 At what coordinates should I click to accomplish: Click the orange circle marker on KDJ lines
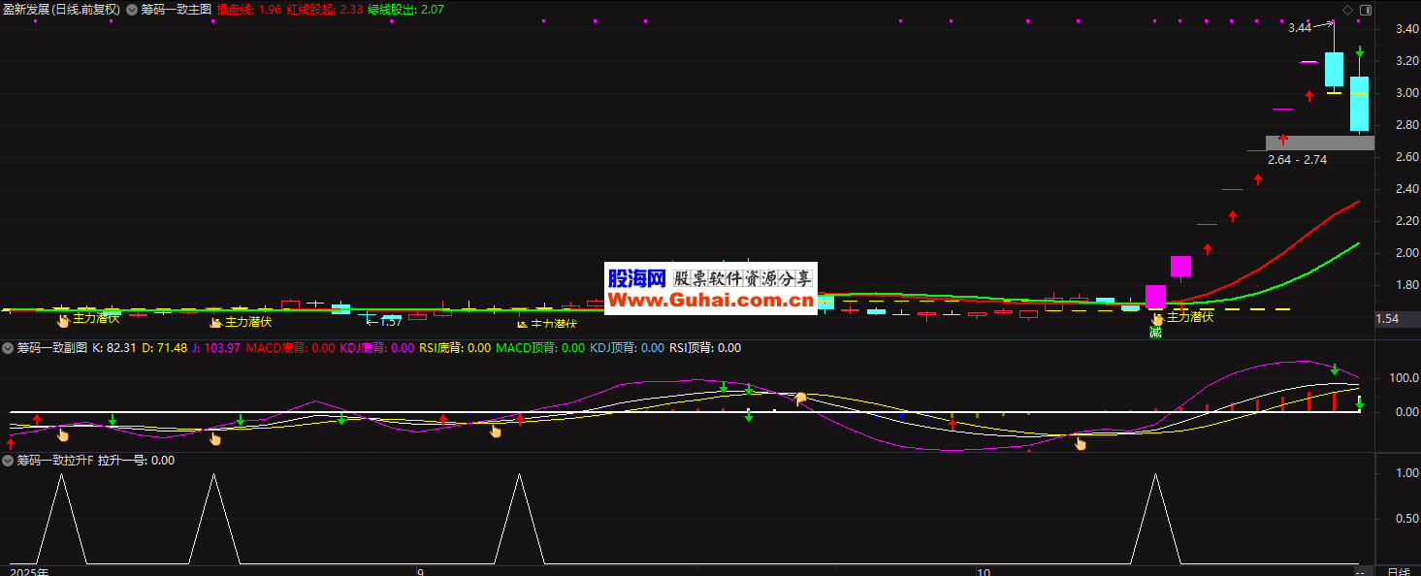tap(801, 398)
